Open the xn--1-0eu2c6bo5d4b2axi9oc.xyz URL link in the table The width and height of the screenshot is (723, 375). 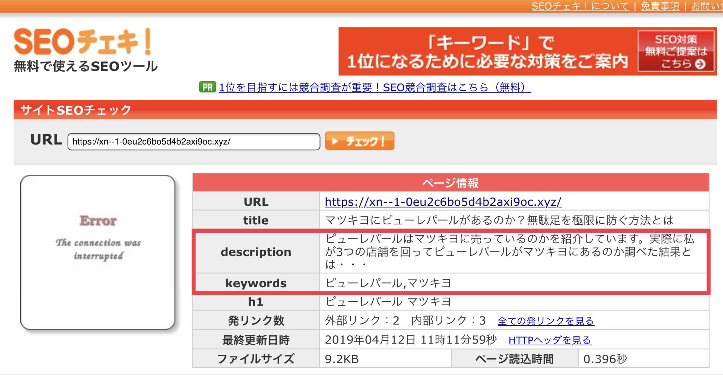click(443, 202)
